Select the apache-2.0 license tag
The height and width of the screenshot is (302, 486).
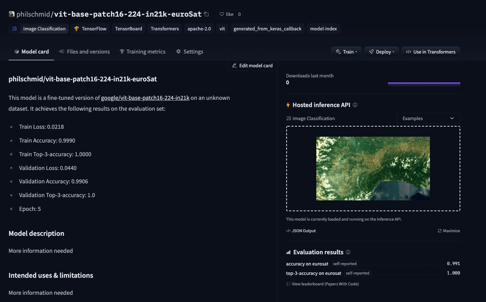[x=199, y=29]
